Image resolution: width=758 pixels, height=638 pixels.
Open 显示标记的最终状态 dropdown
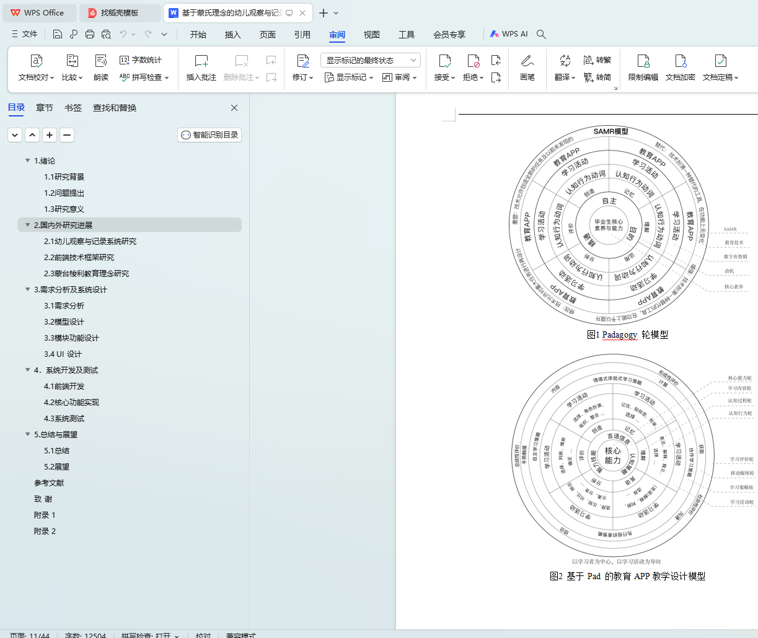pyautogui.click(x=371, y=60)
